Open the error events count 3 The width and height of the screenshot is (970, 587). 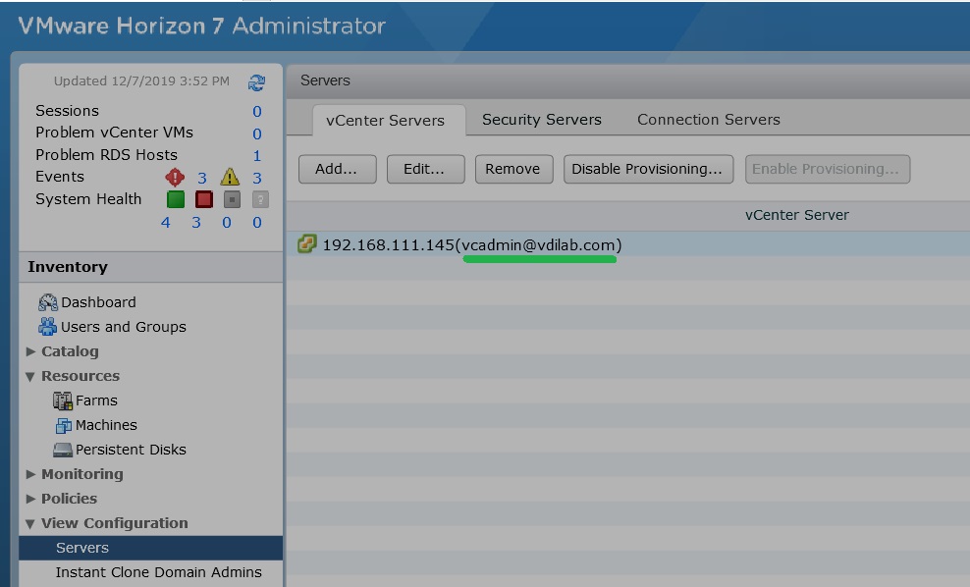201,178
